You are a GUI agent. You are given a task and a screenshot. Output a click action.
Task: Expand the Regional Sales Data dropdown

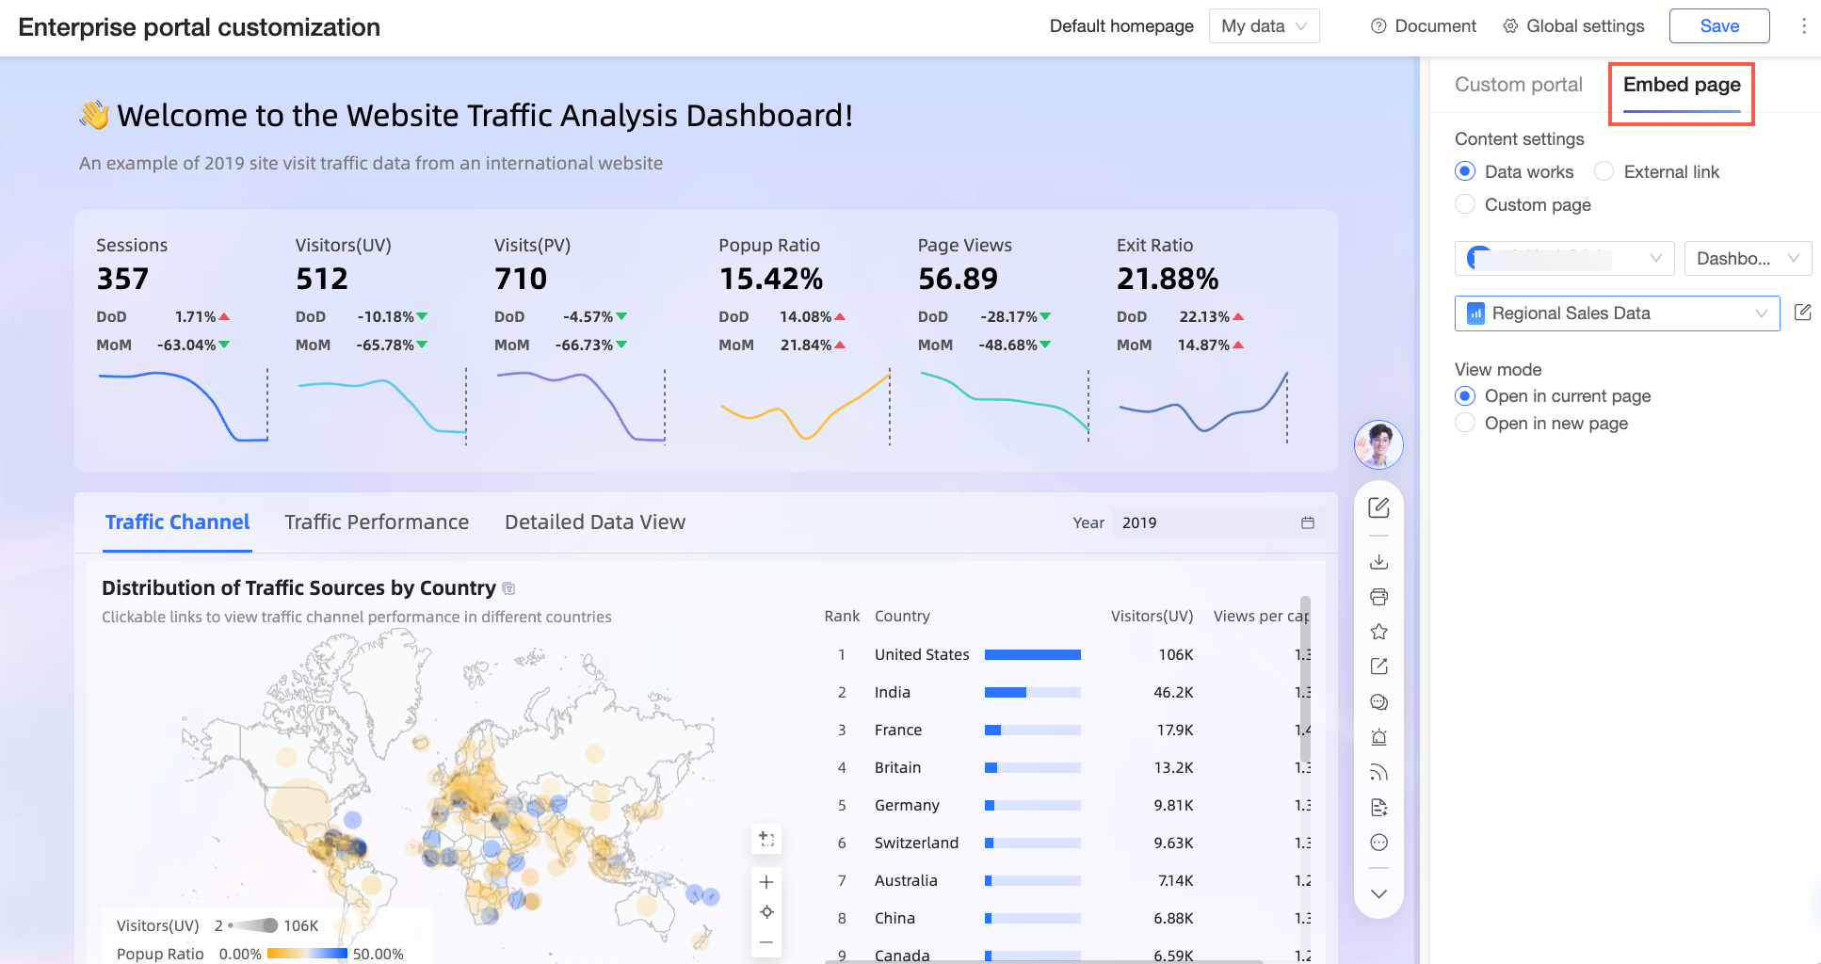pyautogui.click(x=1617, y=313)
